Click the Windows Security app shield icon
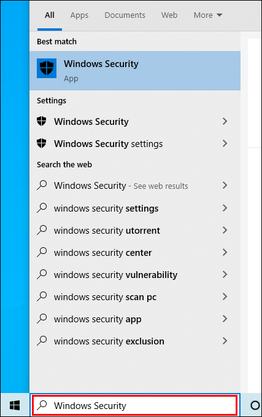Image resolution: width=262 pixels, height=417 pixels. pyautogui.click(x=47, y=68)
